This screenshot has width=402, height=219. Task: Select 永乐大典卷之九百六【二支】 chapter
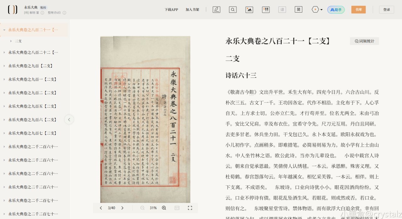click(32, 120)
